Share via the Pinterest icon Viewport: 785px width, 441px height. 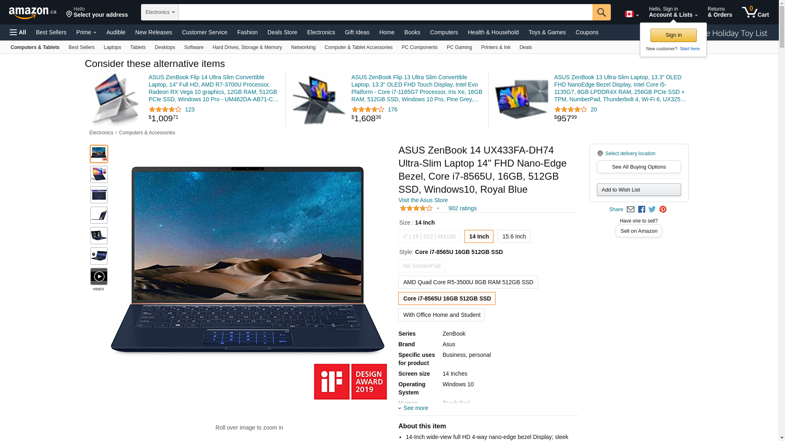point(663,209)
